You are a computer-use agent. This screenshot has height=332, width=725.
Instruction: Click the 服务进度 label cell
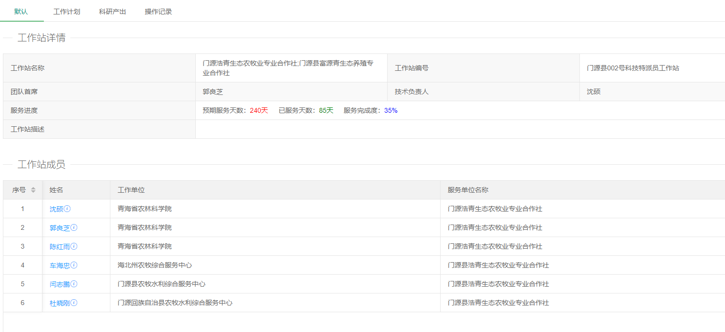click(x=99, y=110)
